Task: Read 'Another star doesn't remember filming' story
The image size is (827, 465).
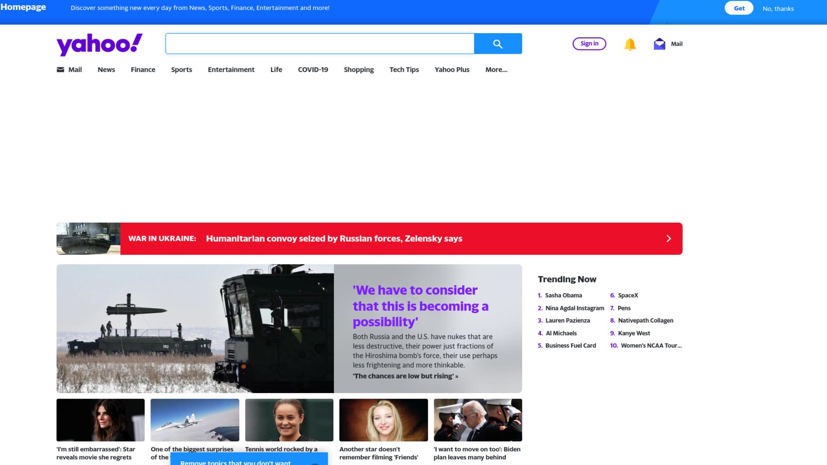Action: coord(379,453)
